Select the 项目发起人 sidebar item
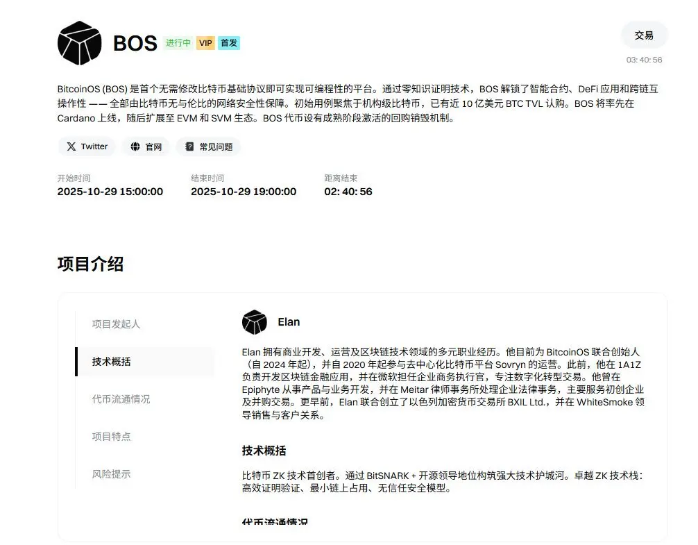This screenshot has height=545, width=698. [x=116, y=324]
